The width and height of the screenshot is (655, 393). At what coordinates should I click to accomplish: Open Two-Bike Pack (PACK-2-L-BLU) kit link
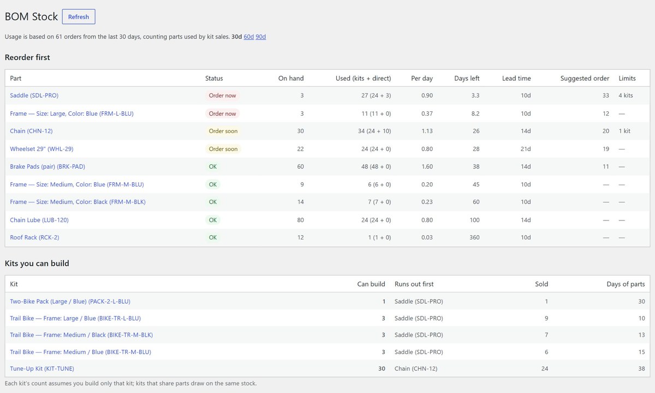tap(70, 301)
